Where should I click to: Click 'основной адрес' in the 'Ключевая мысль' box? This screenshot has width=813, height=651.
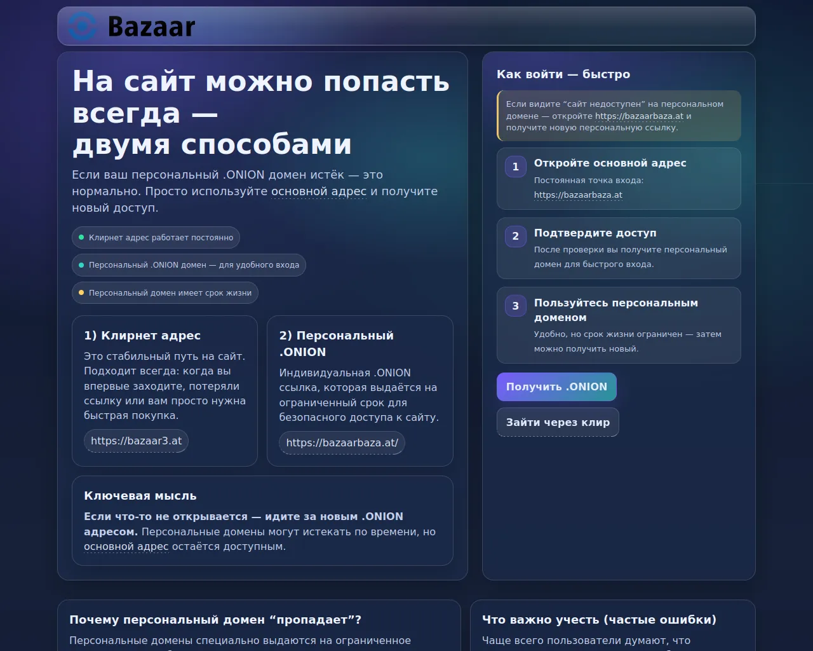click(x=126, y=547)
